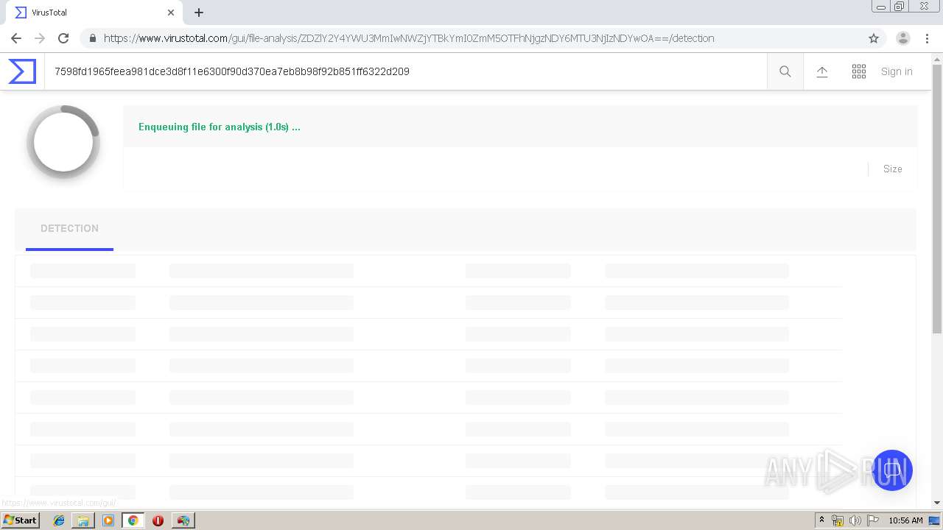943x530 pixels.
Task: Click the Enqueuing file for analysis text
Action: pos(220,127)
